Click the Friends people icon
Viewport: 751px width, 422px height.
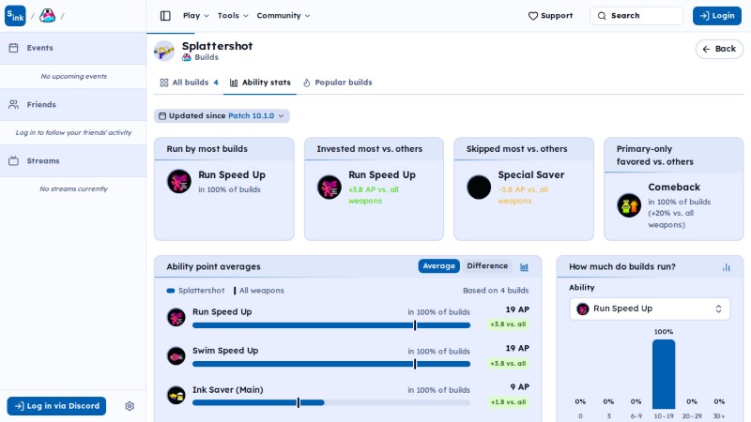pos(13,104)
